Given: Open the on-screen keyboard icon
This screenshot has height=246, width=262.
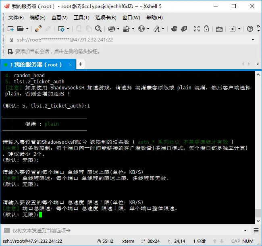Looking at the screenshot, I should pyautogui.click(x=219, y=29).
